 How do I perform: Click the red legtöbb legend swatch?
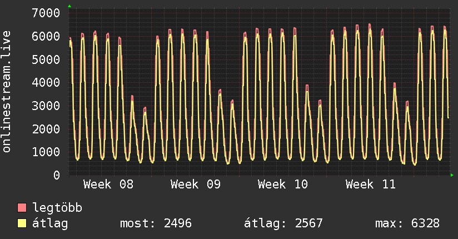[22, 208]
